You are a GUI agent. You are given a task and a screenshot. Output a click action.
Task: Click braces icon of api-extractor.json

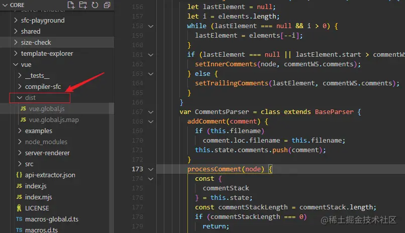[x=19, y=175]
